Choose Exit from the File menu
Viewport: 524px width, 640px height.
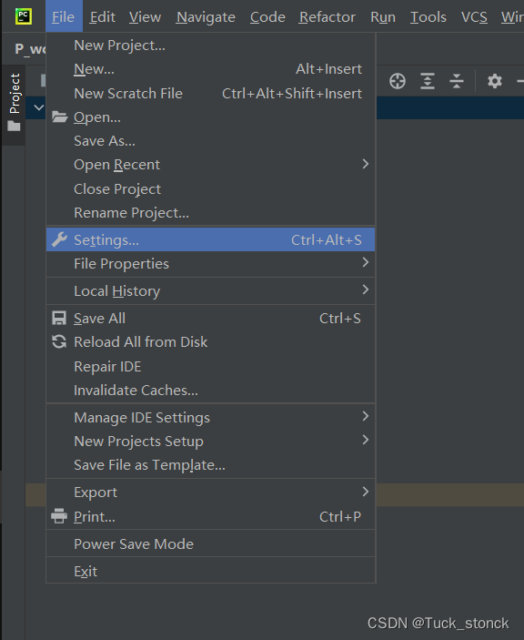(x=210, y=571)
